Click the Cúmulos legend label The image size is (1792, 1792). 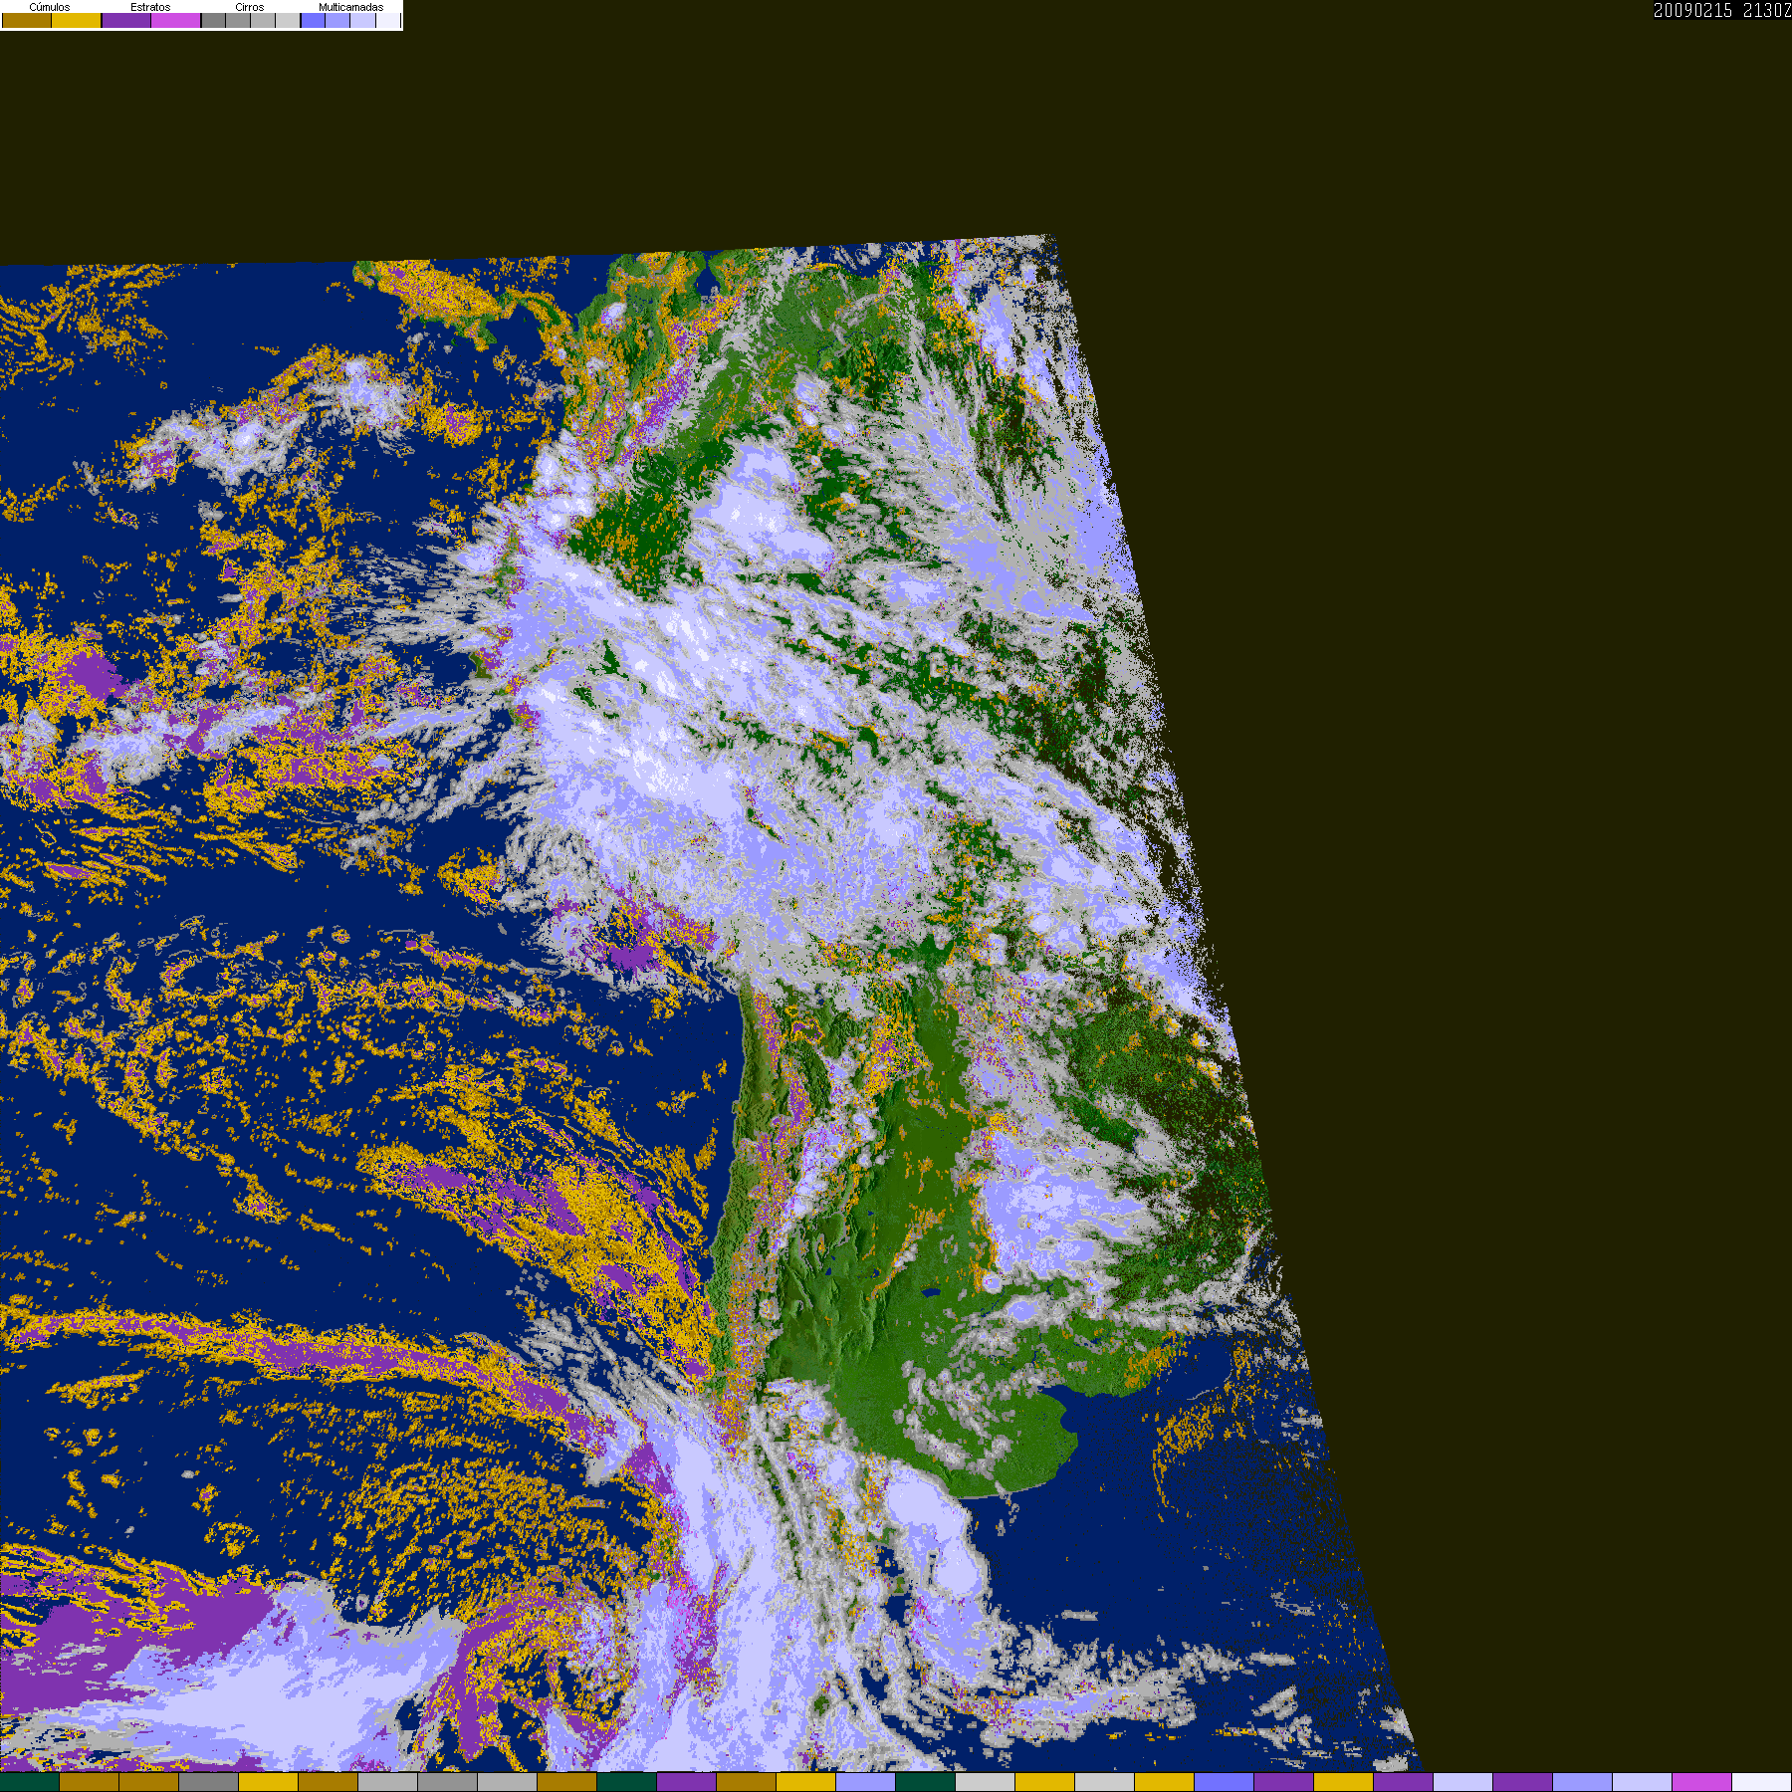click(x=50, y=7)
